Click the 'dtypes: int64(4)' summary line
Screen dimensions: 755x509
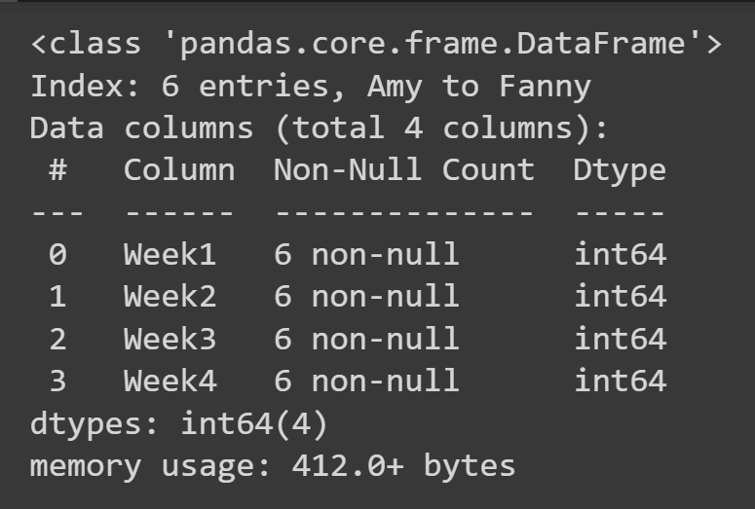point(179,423)
